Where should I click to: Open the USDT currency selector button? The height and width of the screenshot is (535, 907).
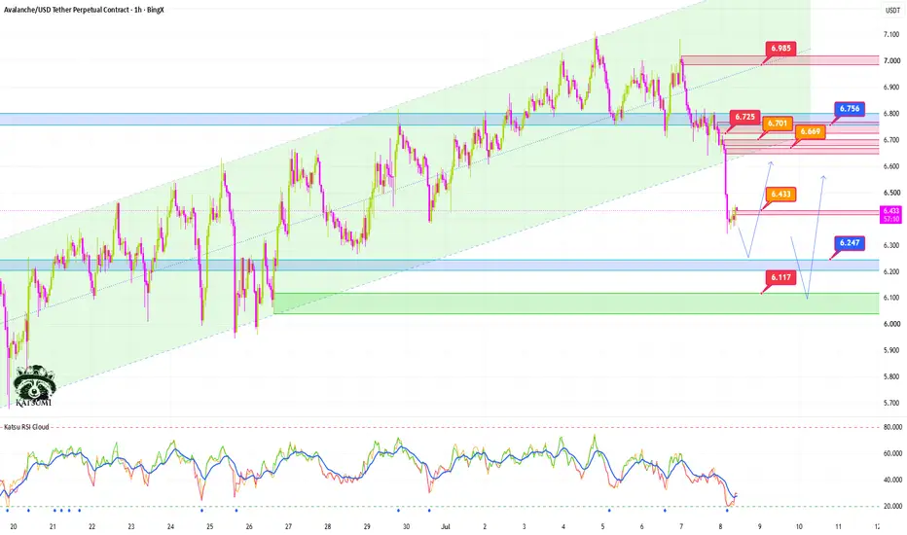pos(891,10)
